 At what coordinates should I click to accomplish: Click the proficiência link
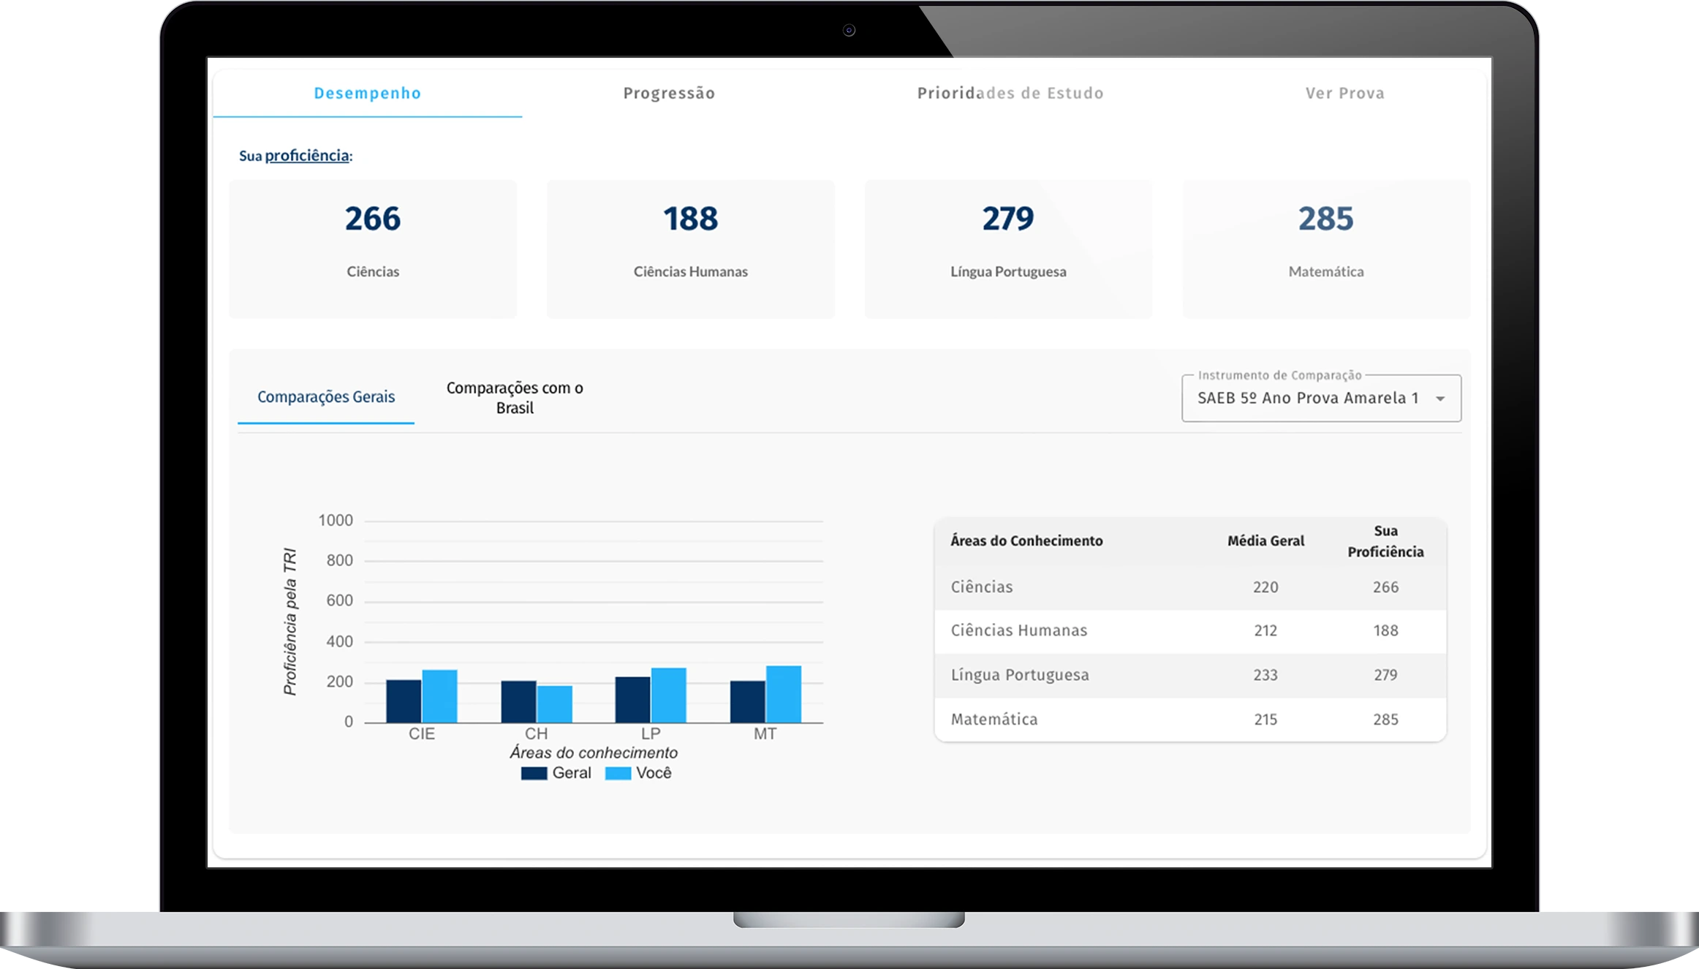[306, 156]
